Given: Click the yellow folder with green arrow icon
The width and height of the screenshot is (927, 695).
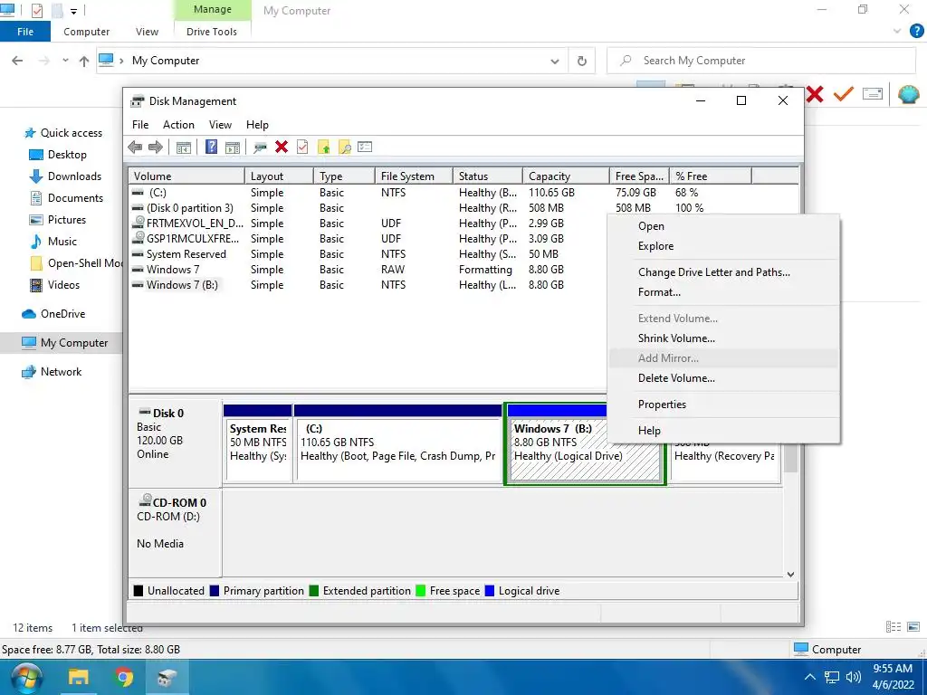Looking at the screenshot, I should [x=323, y=148].
